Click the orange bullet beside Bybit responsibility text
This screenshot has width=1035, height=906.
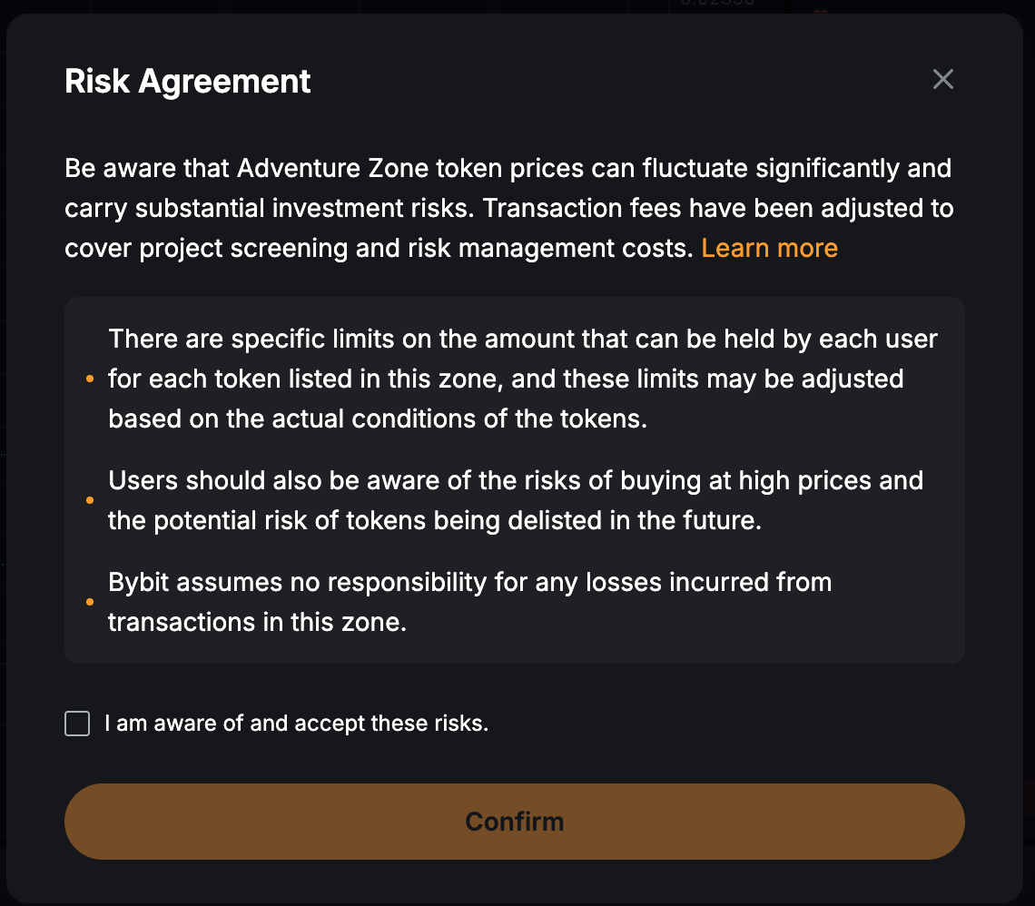(x=89, y=602)
